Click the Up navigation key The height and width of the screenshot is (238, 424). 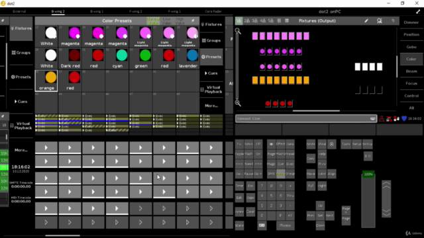[x=320, y=206]
